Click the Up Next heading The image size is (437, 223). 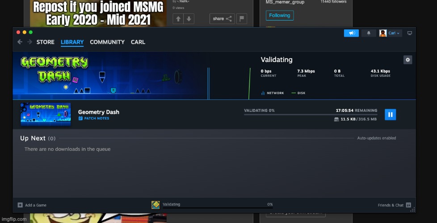click(x=38, y=138)
